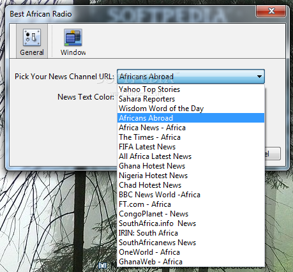Select The Times - Africa option
Screen dimensions: 293x272
point(191,137)
